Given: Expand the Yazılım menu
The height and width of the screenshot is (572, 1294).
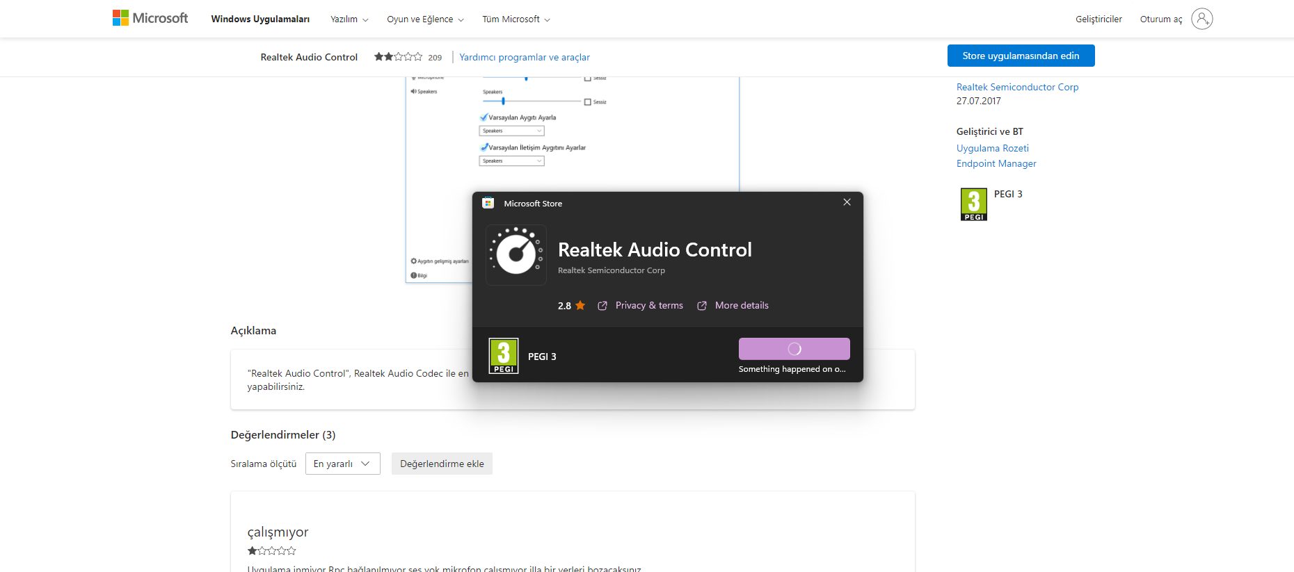Looking at the screenshot, I should (349, 19).
